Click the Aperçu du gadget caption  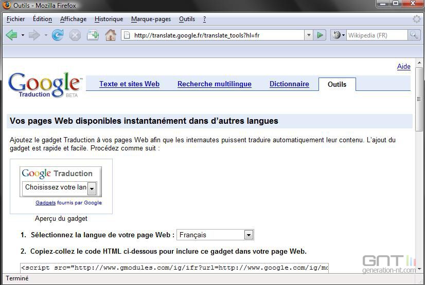pos(61,218)
